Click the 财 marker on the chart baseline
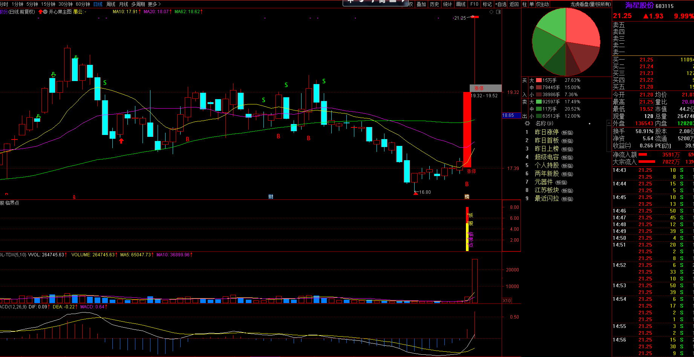This screenshot has width=694, height=357. point(271,197)
